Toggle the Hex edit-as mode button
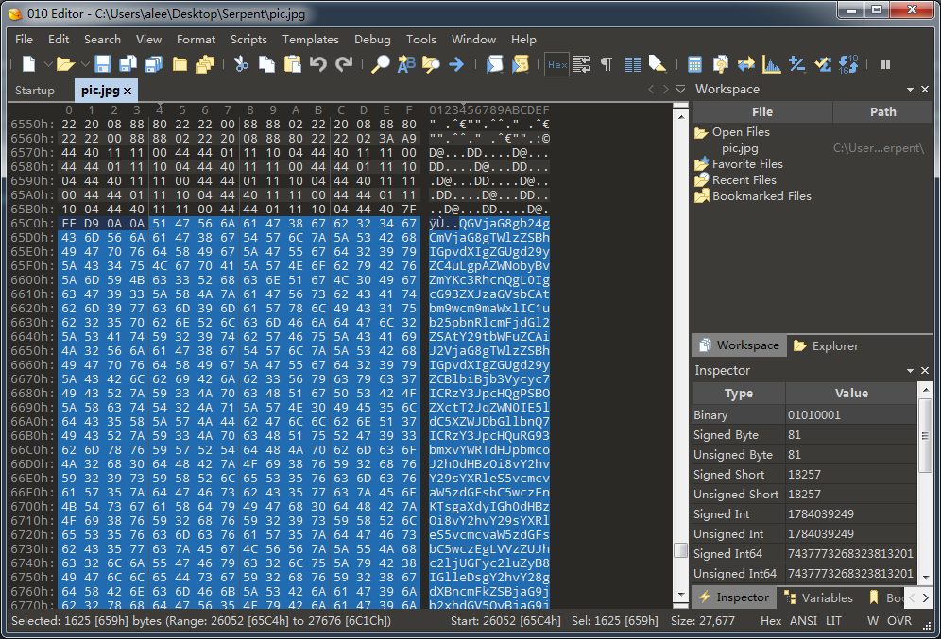Image resolution: width=941 pixels, height=639 pixels. coord(556,64)
